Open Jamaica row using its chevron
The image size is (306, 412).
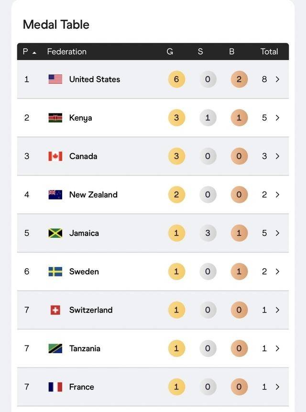coord(277,233)
